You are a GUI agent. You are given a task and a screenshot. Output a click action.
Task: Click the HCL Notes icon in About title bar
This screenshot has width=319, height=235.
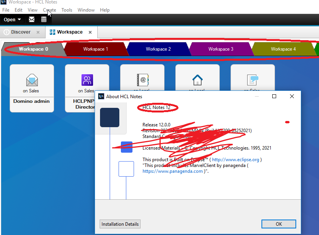(x=101, y=97)
